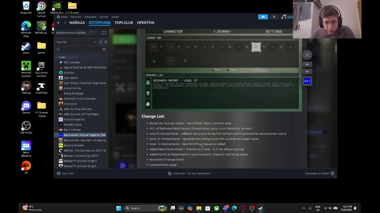The height and width of the screenshot is (213, 380).
Task: Open the Oyunlar menu in the menu bar
Action: pos(104,17)
